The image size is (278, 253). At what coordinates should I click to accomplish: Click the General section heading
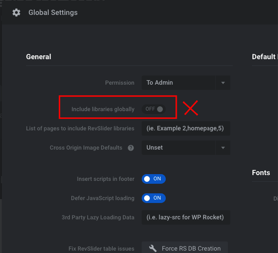pyautogui.click(x=39, y=57)
